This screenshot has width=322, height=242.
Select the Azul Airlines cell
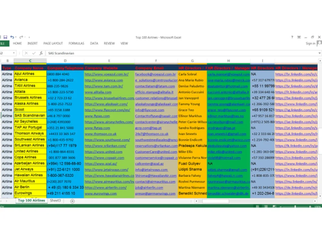[30, 74]
